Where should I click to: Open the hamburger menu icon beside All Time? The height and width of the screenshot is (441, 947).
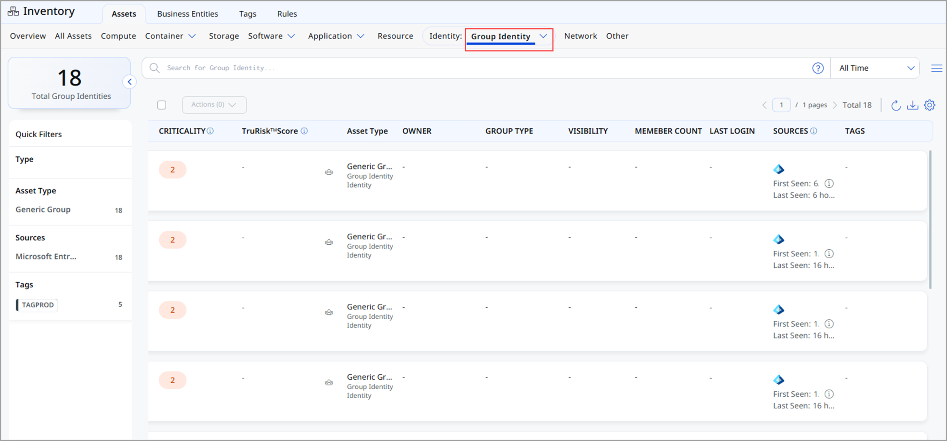click(x=936, y=68)
